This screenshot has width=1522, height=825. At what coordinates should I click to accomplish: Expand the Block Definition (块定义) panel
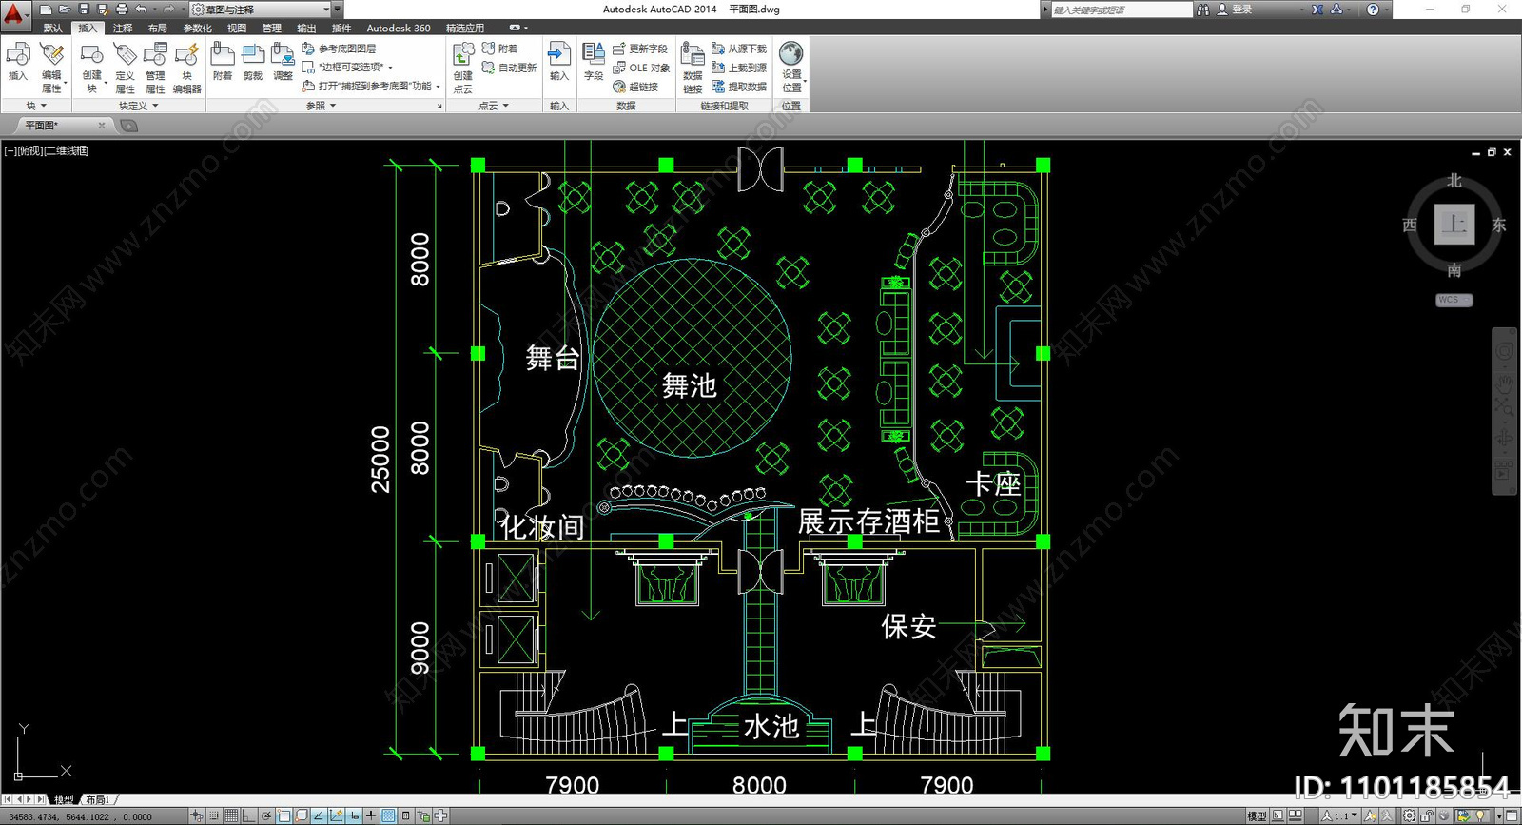pyautogui.click(x=138, y=106)
